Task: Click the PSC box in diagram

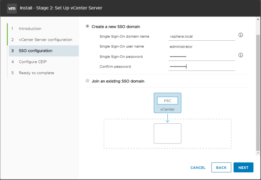Action: point(167,101)
